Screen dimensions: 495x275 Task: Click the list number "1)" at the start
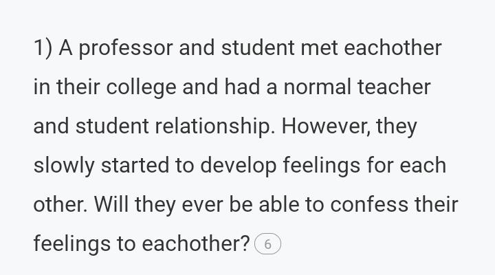tap(43, 48)
